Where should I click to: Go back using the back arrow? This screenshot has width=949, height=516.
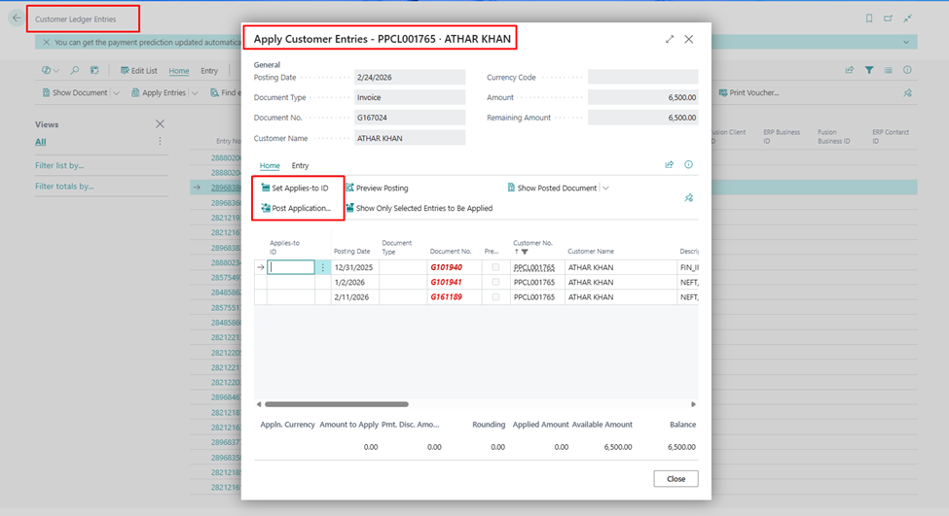click(x=17, y=18)
